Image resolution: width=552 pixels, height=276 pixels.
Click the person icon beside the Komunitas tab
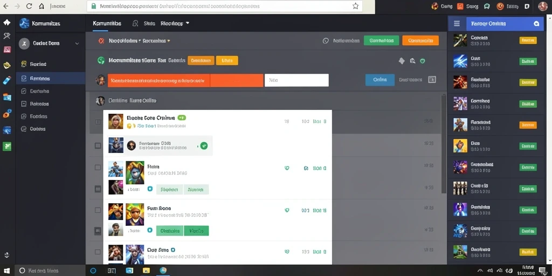coord(135,23)
